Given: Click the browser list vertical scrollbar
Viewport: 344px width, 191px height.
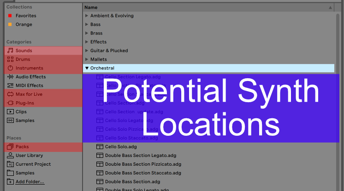Looking at the screenshot, I should point(338,102).
